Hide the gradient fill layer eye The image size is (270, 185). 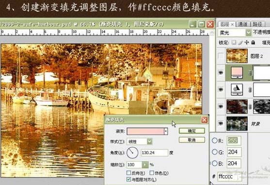(221, 73)
